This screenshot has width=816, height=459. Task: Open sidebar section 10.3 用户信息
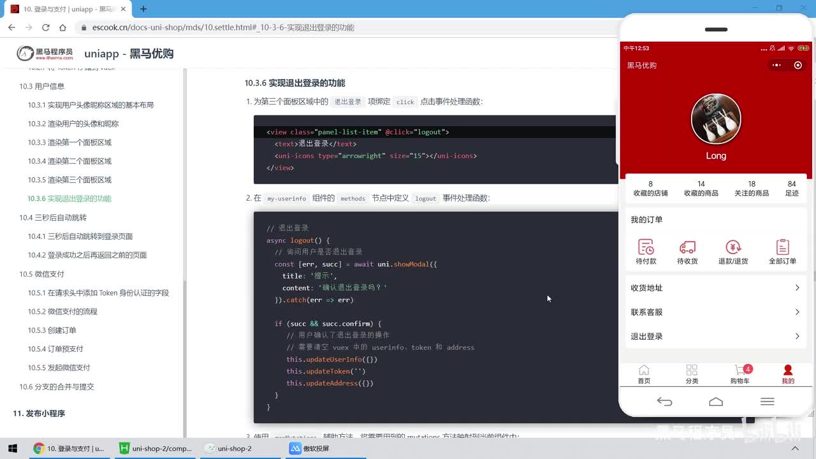41,86
